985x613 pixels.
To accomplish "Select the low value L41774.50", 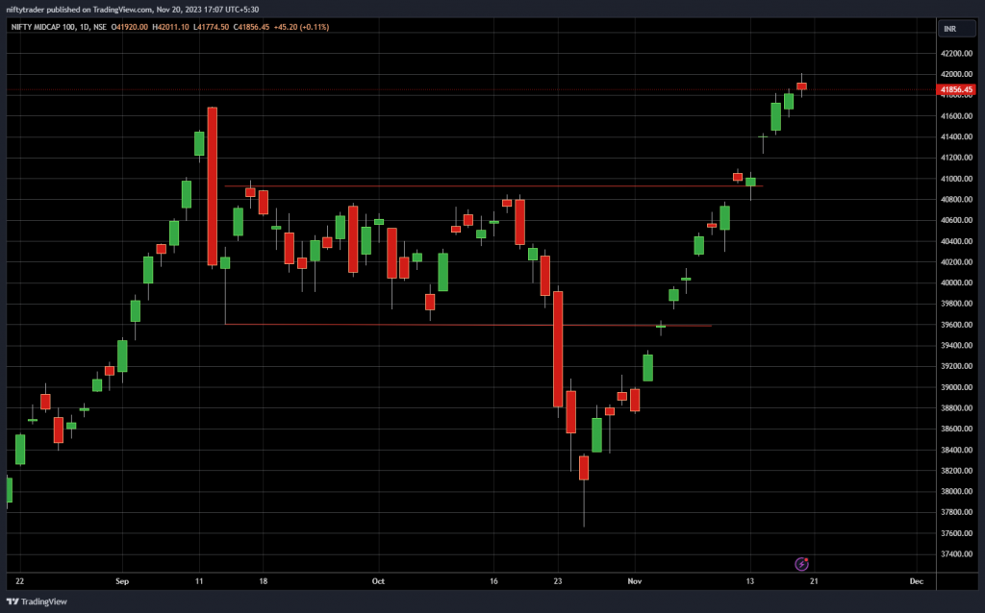I will coord(211,27).
